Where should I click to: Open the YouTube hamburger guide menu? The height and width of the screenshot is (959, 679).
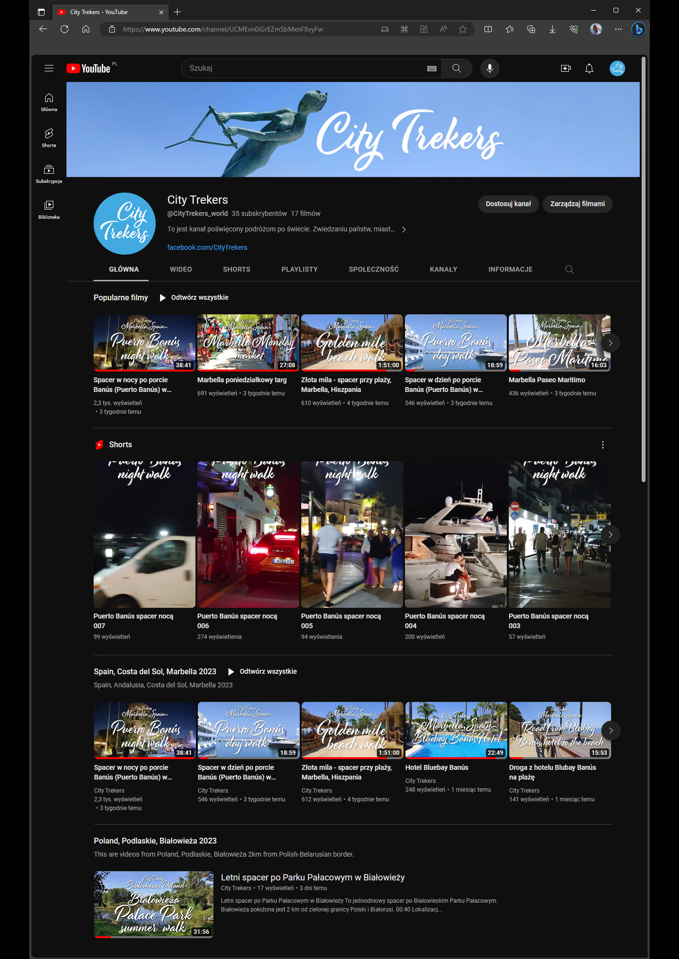click(49, 68)
